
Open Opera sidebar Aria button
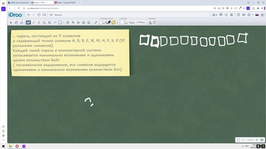3,9
